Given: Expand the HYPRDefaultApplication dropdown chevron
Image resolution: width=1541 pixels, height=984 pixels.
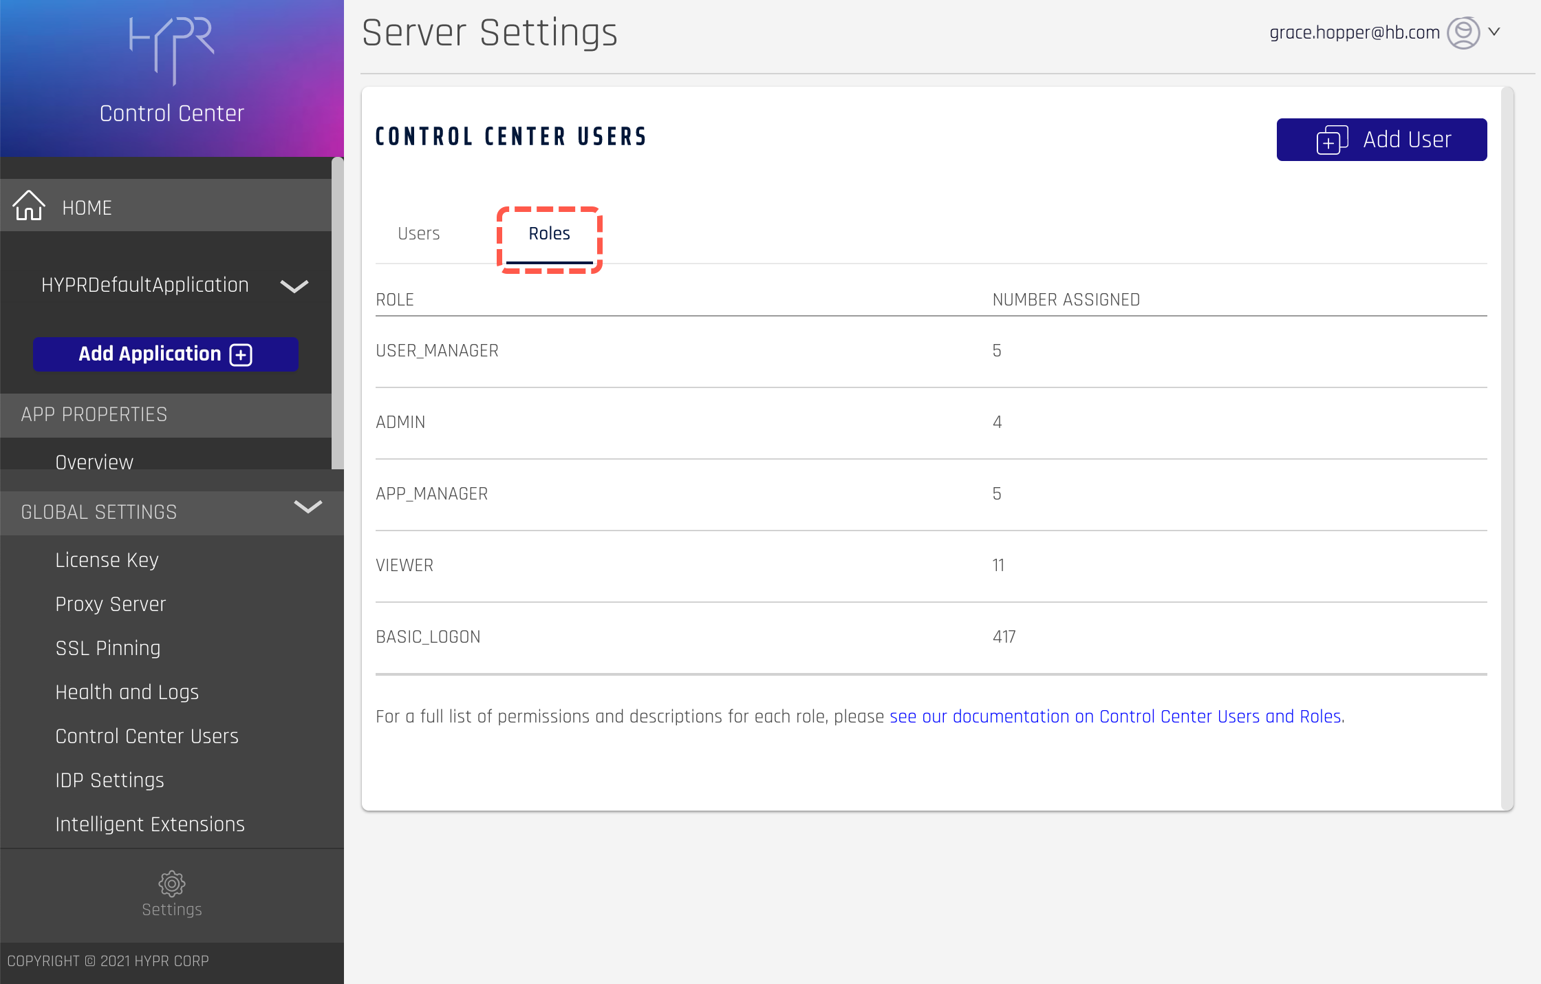Looking at the screenshot, I should (x=294, y=286).
